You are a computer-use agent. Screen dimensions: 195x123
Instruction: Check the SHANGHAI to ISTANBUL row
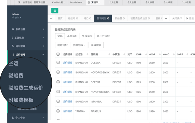(58, 101)
